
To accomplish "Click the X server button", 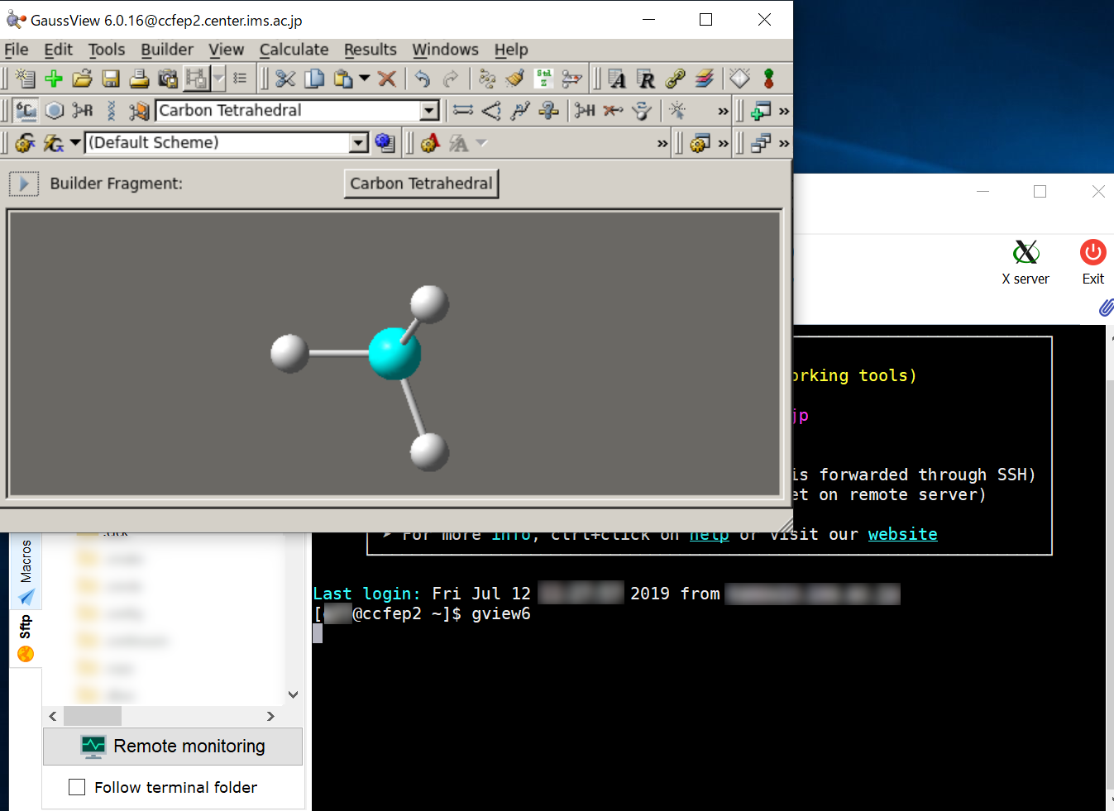I will (1026, 262).
